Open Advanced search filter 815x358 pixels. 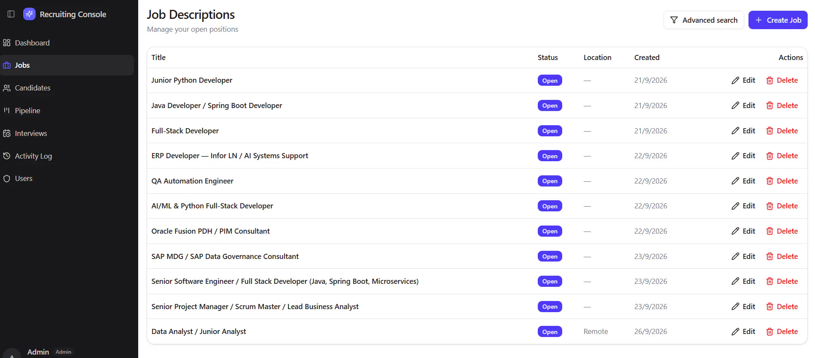(x=703, y=20)
